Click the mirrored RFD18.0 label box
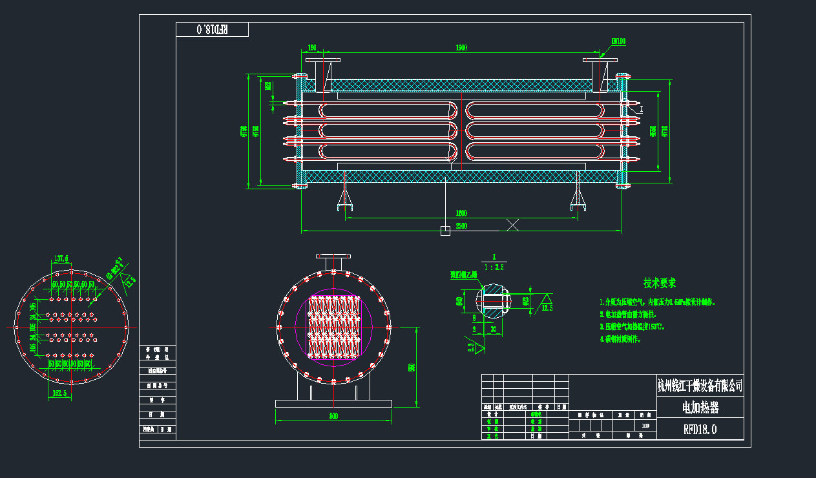 [212, 30]
